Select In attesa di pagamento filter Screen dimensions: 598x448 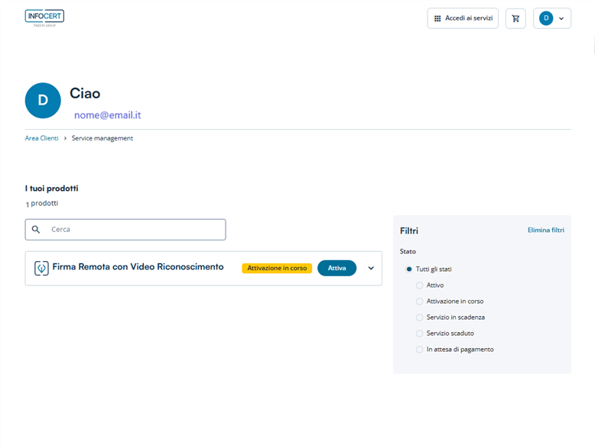click(419, 350)
